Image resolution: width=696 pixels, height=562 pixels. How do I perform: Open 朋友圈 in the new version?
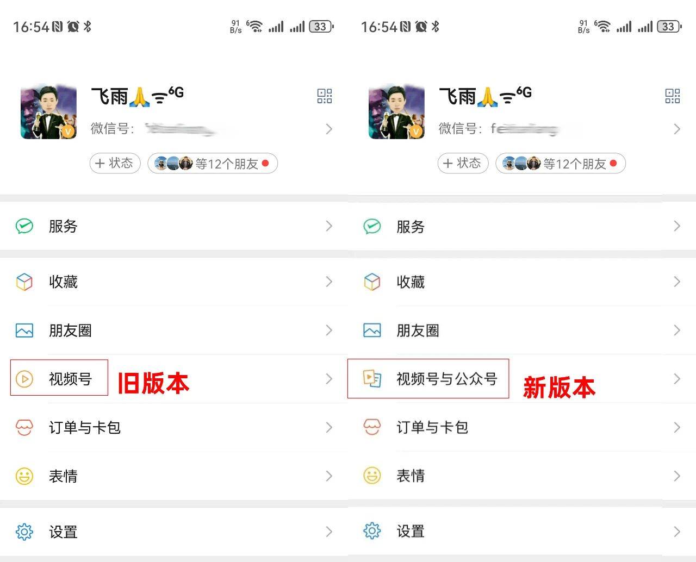(x=418, y=330)
